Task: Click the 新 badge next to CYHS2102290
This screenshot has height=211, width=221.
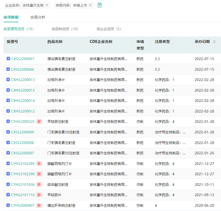Action: [x=39, y=174]
